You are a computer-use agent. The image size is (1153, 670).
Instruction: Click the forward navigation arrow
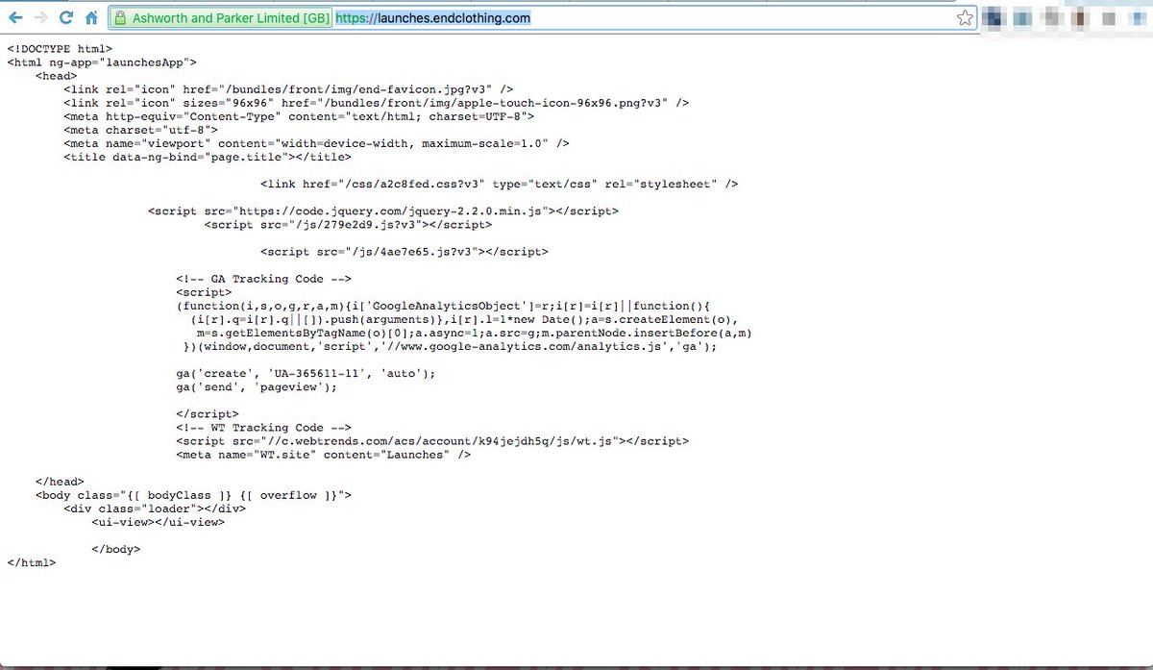click(x=41, y=17)
